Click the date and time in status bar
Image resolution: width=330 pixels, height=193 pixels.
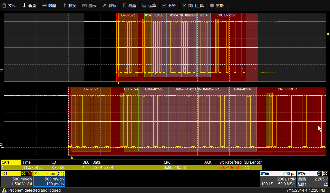(x=306, y=190)
